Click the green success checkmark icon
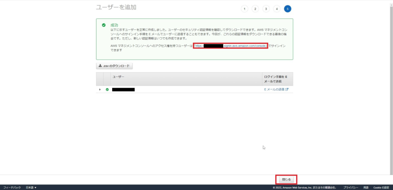Viewport: 393px width, 190px height. point(104,25)
